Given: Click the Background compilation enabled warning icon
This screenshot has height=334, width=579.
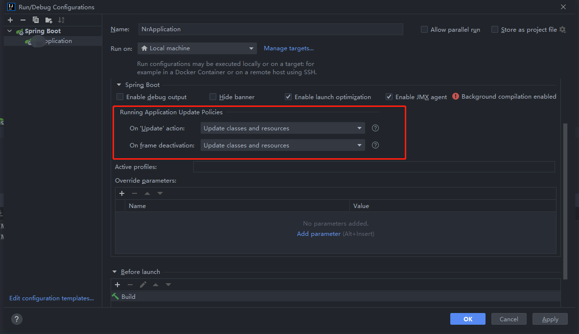Looking at the screenshot, I should [456, 97].
